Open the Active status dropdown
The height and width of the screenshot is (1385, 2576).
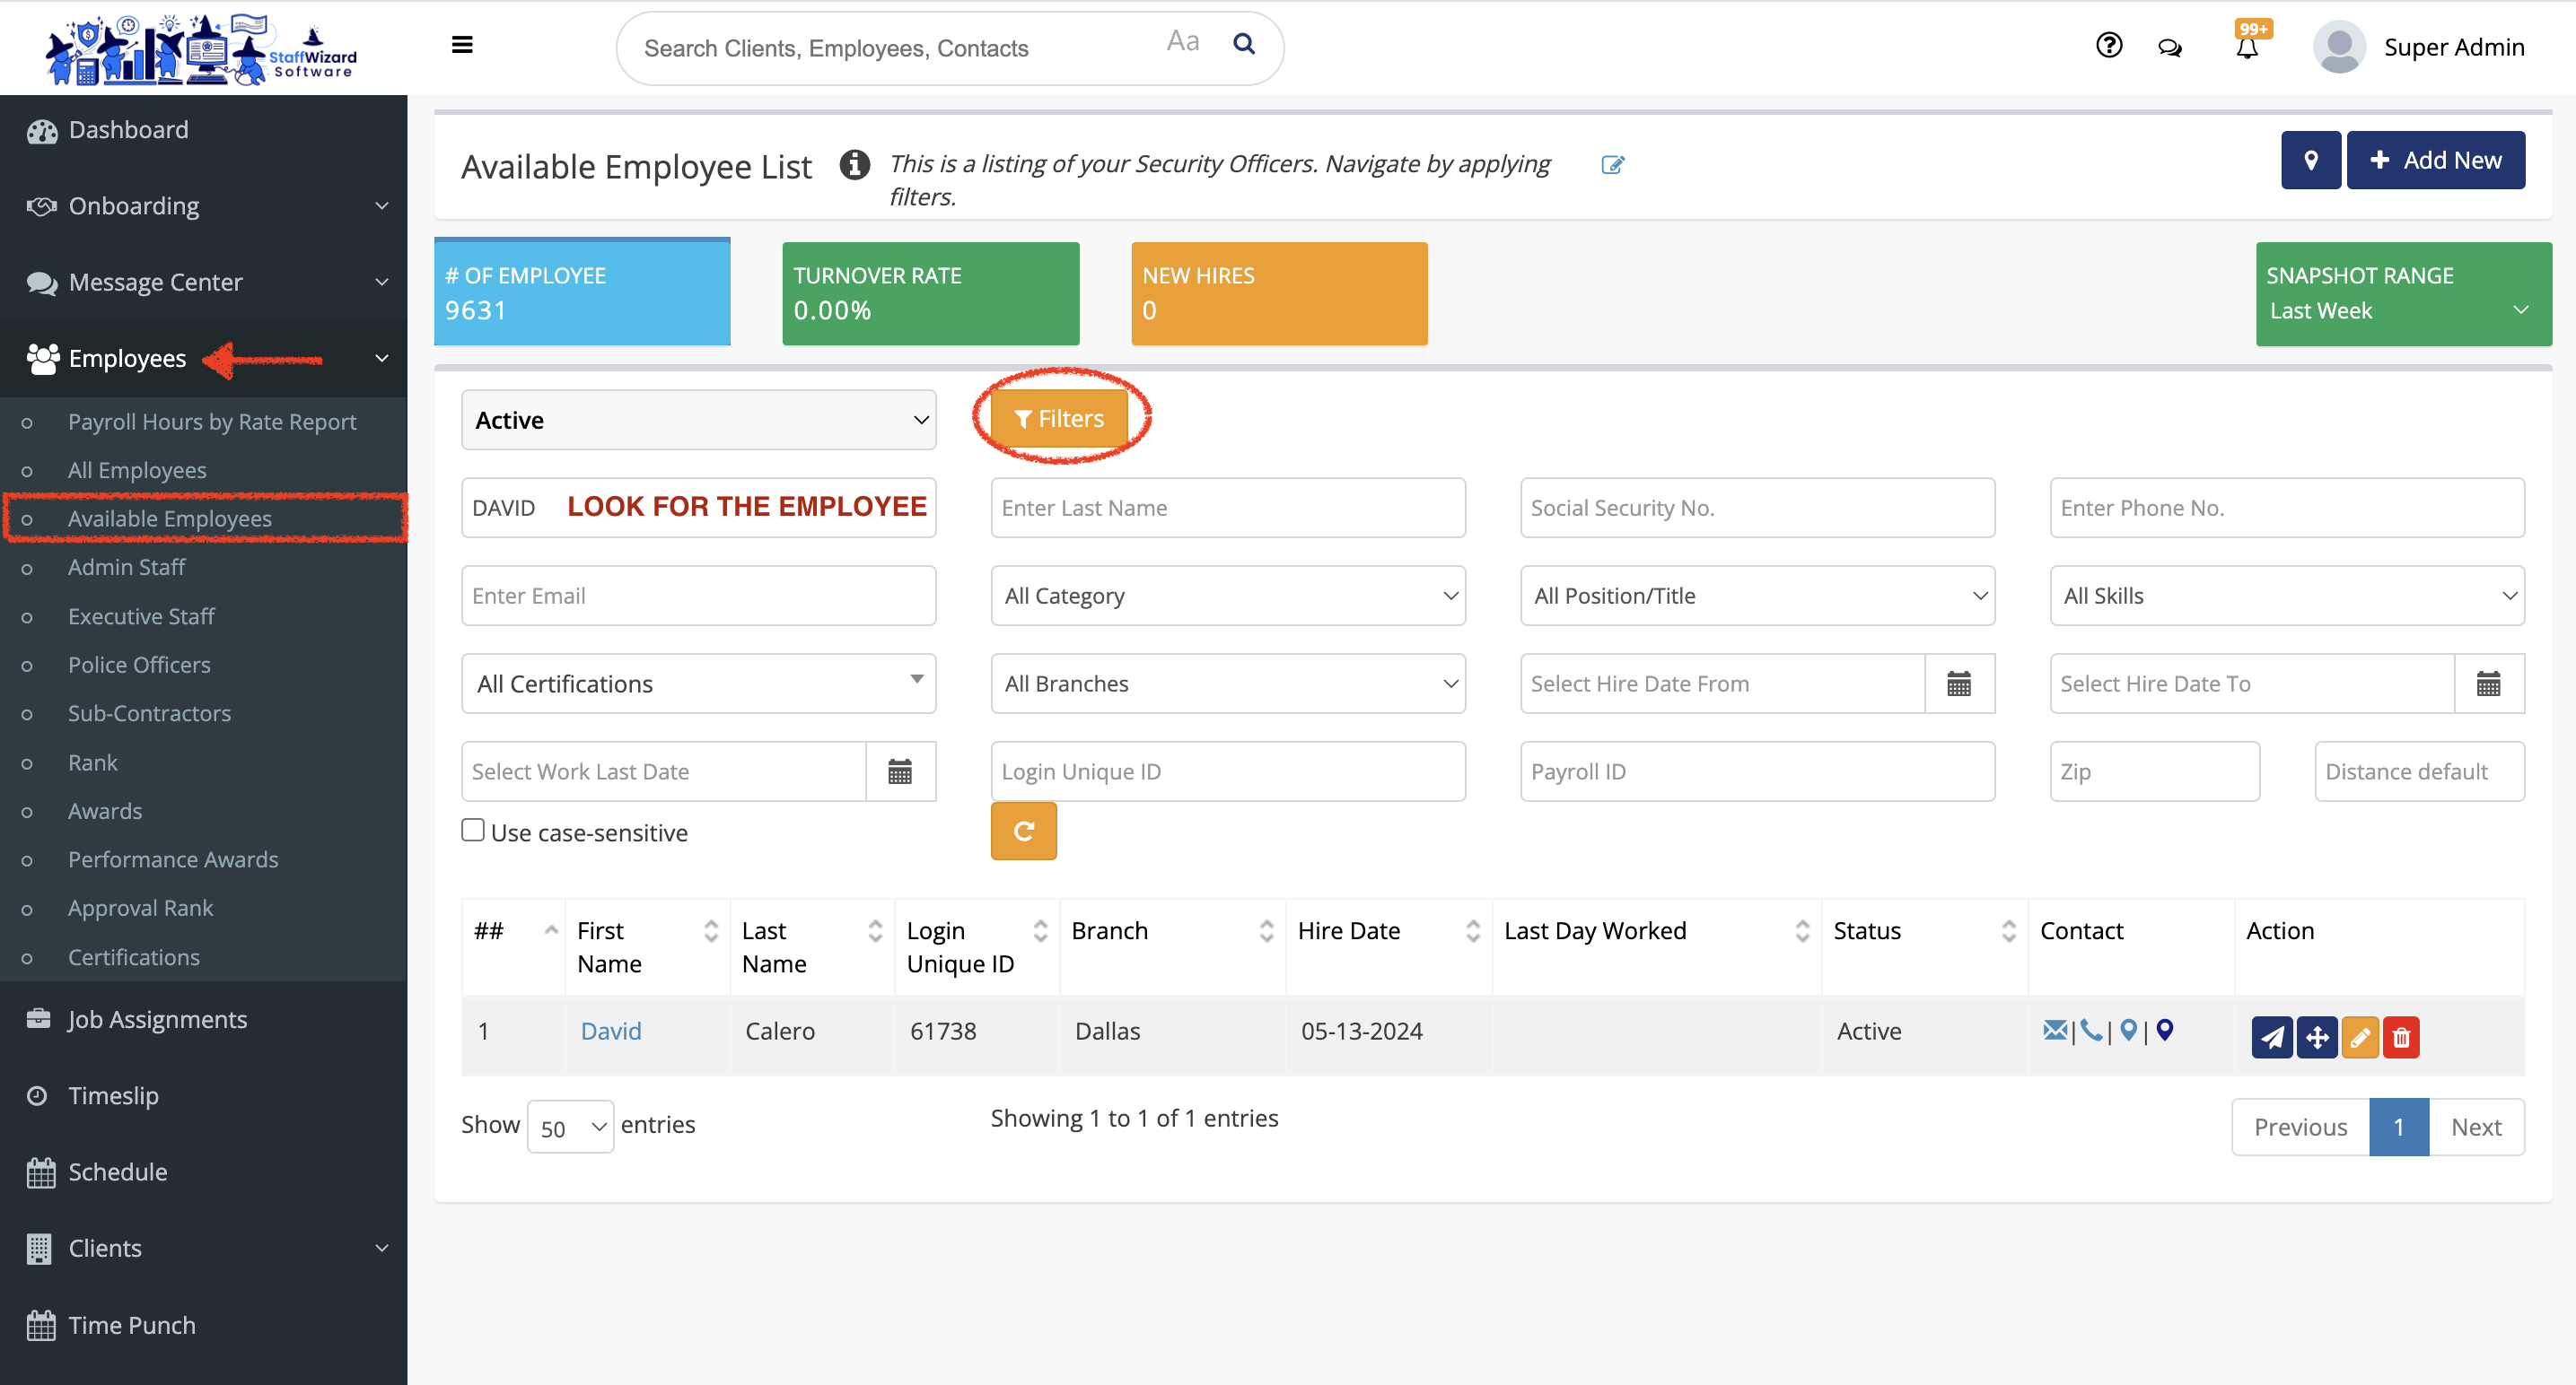[x=698, y=420]
